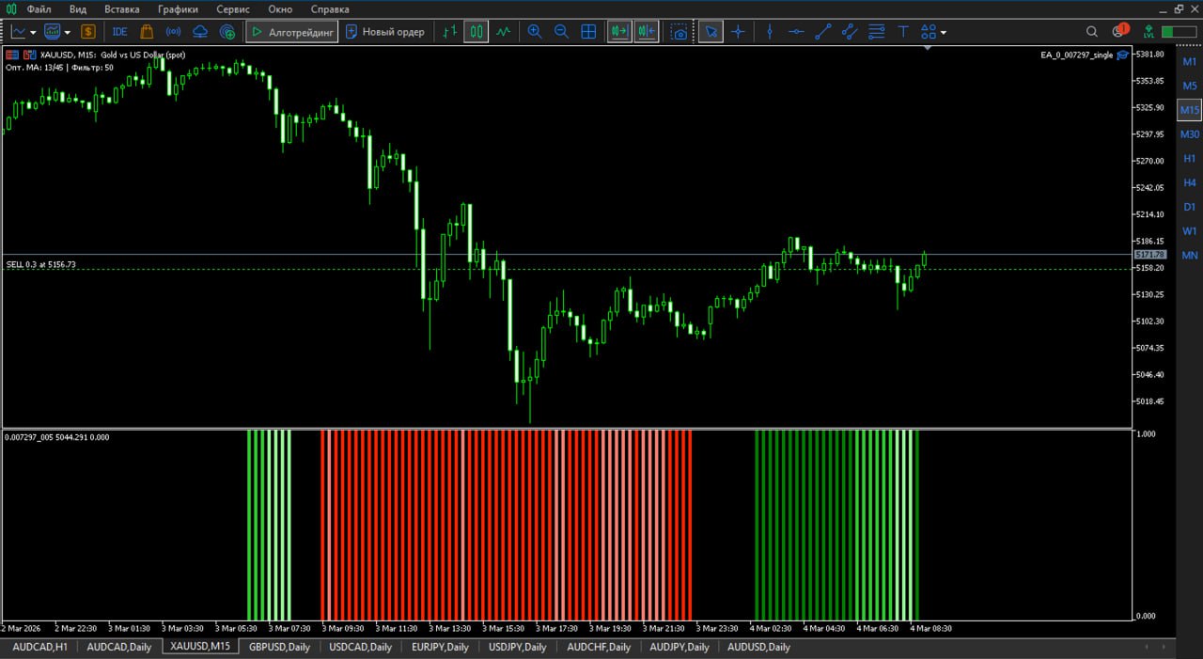Toggle Алготрейдинг auto-trading
Screen dimensions: 1203x659
click(x=291, y=31)
